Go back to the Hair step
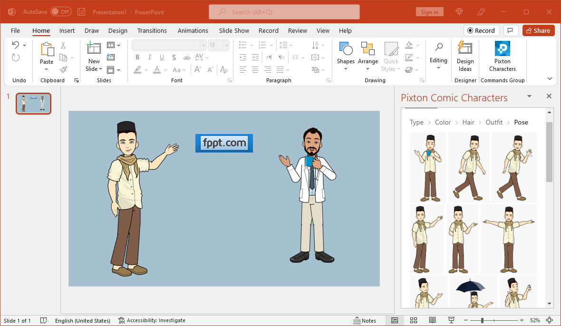The width and height of the screenshot is (561, 326). point(468,122)
